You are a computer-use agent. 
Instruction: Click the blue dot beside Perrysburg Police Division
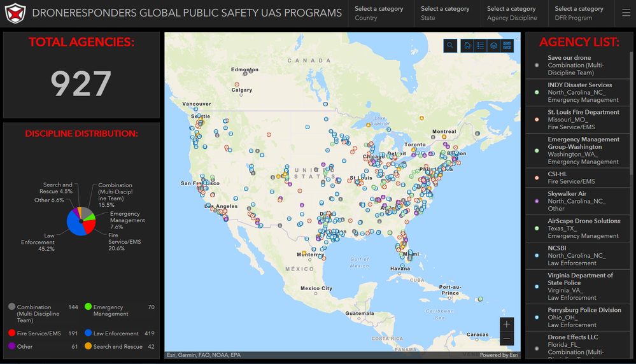[537, 318]
